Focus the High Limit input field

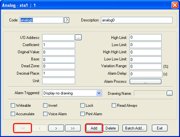145,37
